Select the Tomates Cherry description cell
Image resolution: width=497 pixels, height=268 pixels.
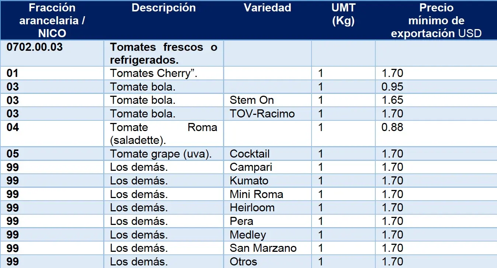[164, 73]
